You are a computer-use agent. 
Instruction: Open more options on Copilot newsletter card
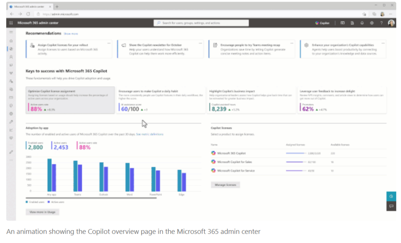pos(200,43)
